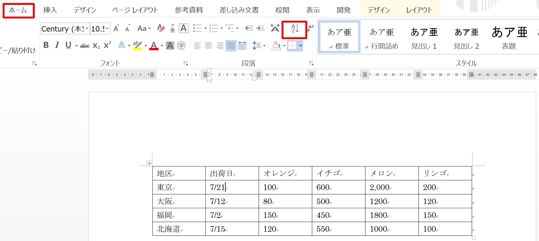Decrease indent of paragraph
539x241 pixels.
pyautogui.click(x=249, y=28)
